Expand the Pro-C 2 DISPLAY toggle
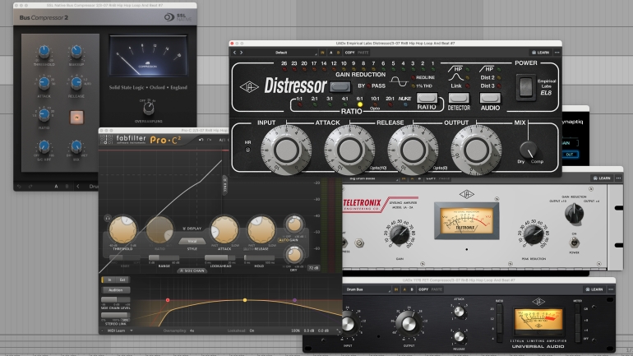The height and width of the screenshot is (356, 633). (x=192, y=229)
